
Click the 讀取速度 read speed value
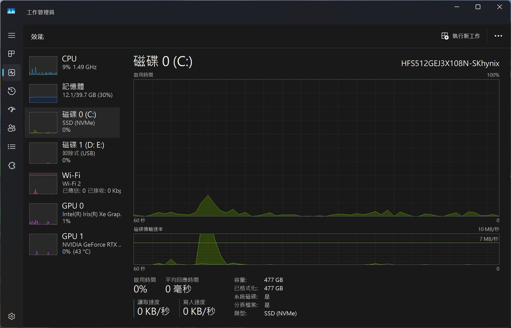tap(153, 311)
